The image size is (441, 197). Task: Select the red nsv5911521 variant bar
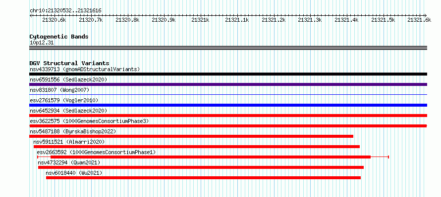coord(197,147)
